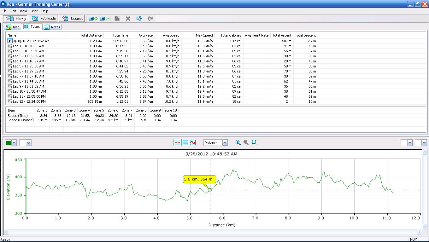The height and width of the screenshot is (242, 429).
Task: Sort by the Name column header
Action: [36, 35]
